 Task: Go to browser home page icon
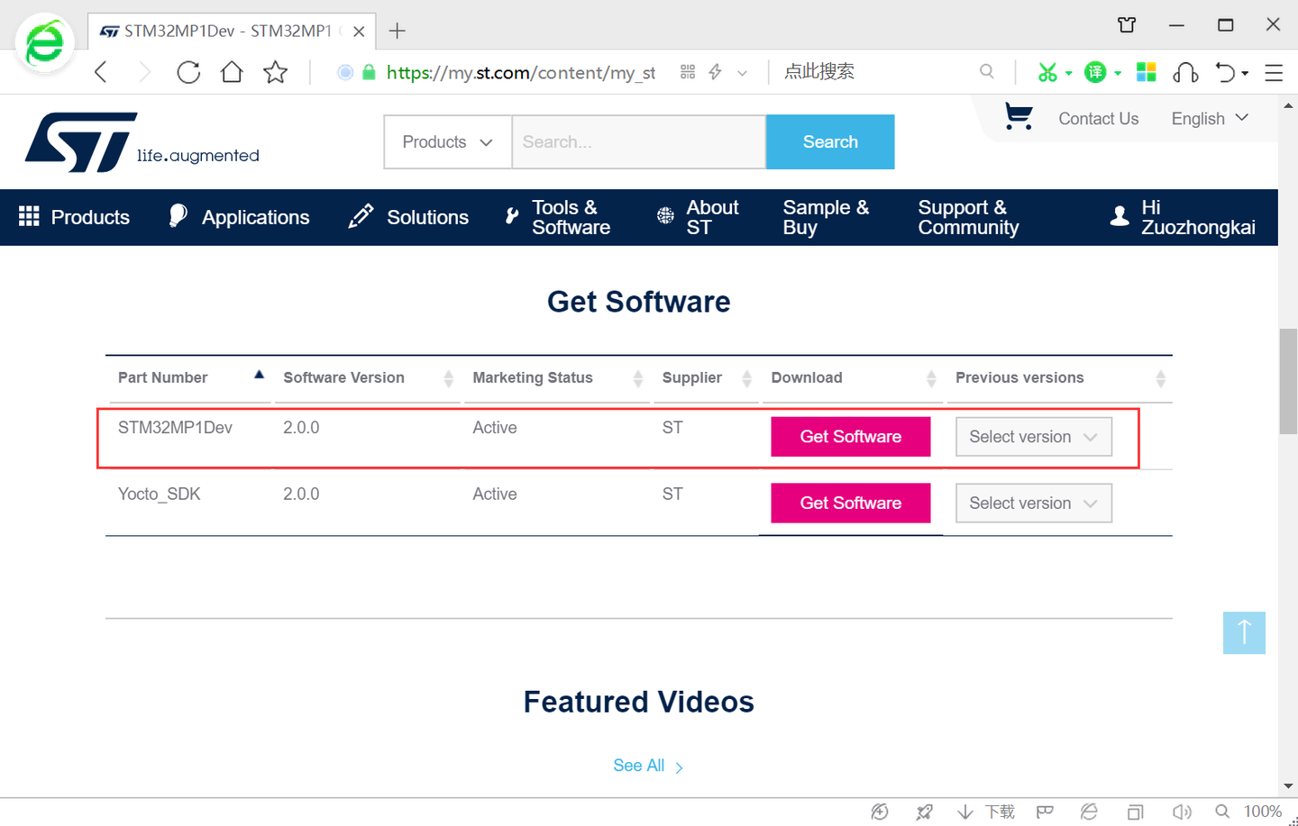(232, 72)
